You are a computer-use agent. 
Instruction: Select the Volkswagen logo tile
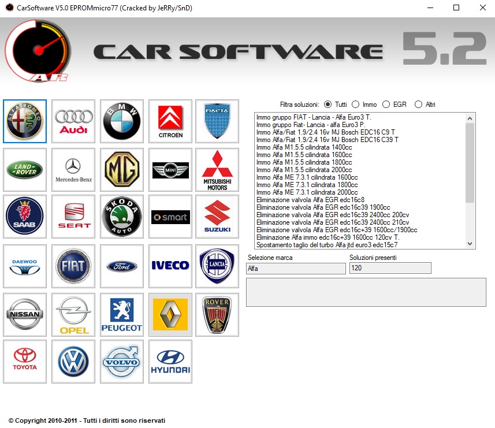tap(73, 362)
